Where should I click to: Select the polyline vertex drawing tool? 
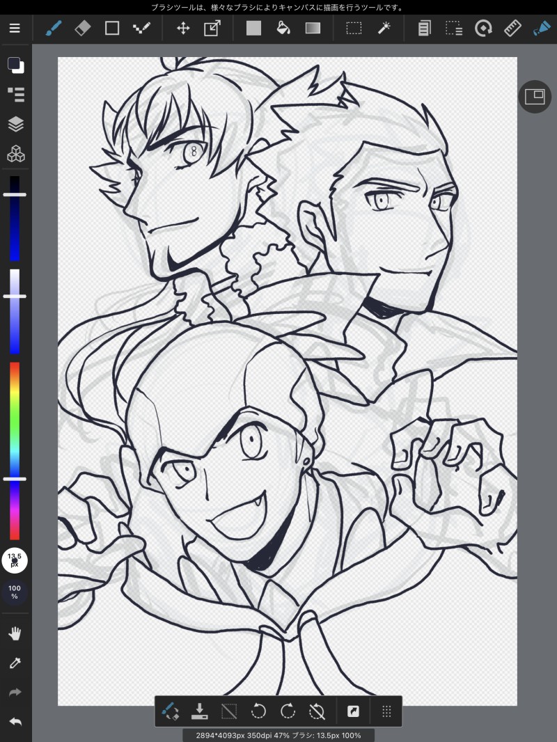point(141,29)
